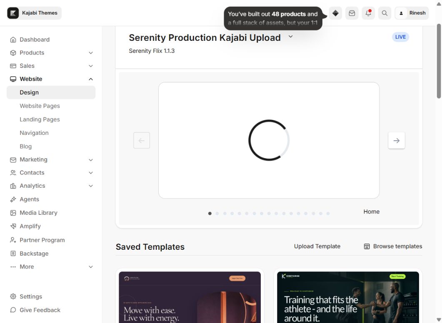Open Navigation in the sidebar
The height and width of the screenshot is (323, 442).
click(x=34, y=133)
